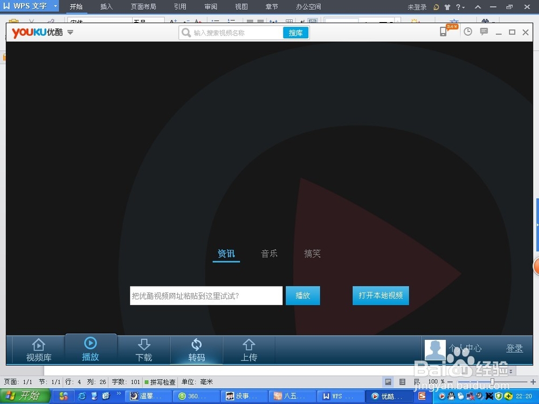Click the zoom out minus button
The height and width of the screenshot is (404, 539).
click(450, 382)
